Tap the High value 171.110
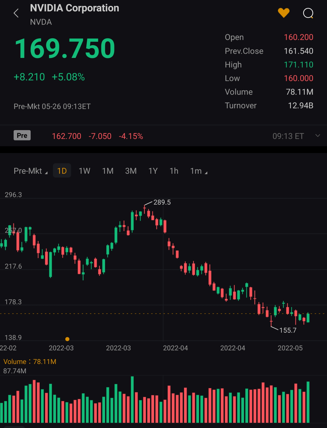Viewport: 327px width, 428px height. (299, 65)
